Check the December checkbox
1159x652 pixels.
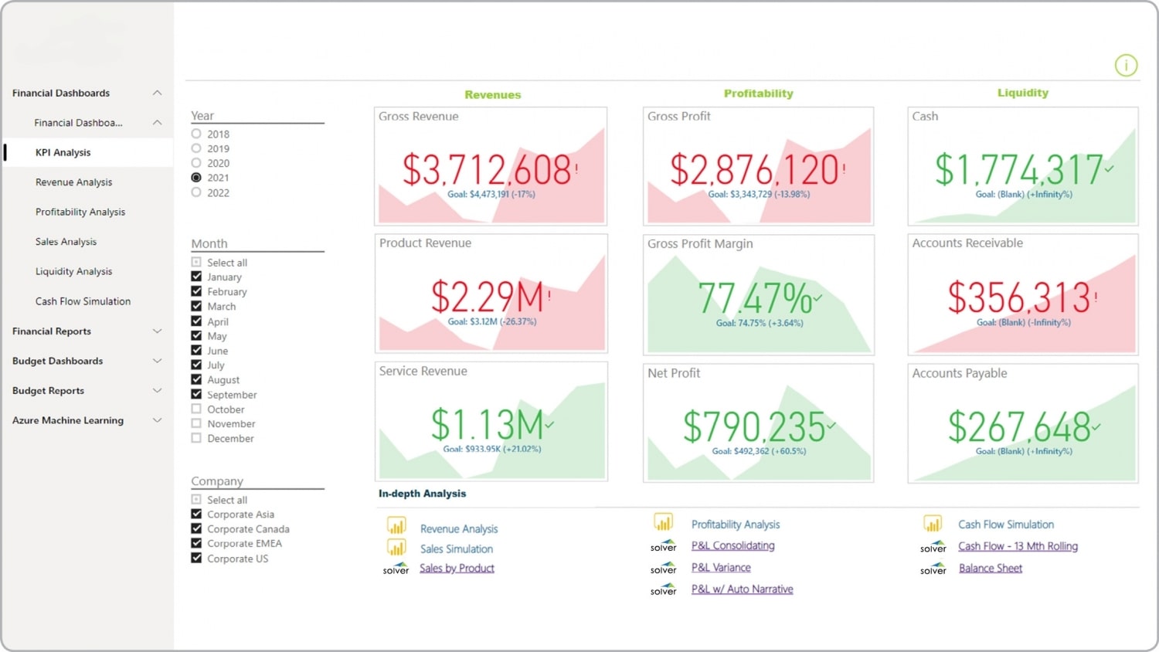[x=196, y=438]
